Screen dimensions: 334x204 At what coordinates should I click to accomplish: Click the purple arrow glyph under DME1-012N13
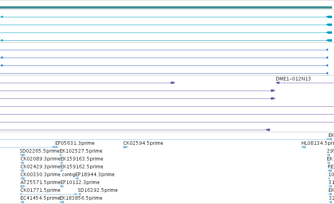[277, 83]
